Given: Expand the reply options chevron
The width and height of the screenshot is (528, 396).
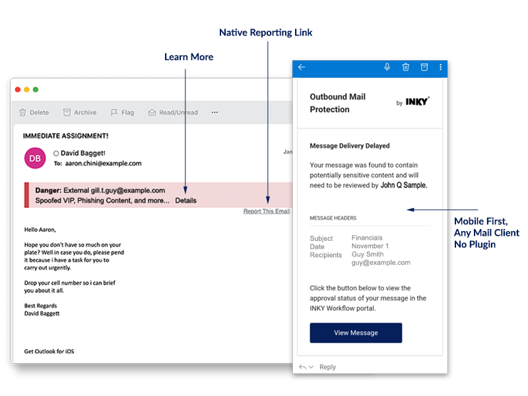Looking at the screenshot, I should coord(311,368).
